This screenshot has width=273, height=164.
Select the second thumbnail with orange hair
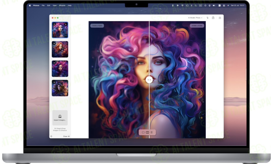[x=60, y=49]
